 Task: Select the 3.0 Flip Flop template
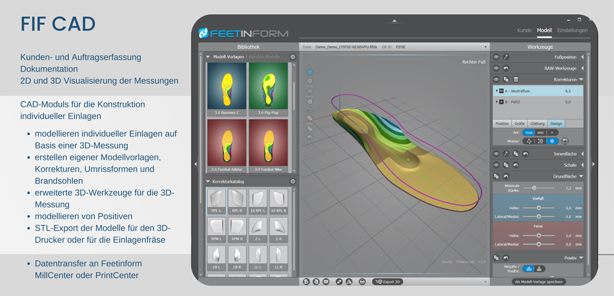[x=268, y=89]
